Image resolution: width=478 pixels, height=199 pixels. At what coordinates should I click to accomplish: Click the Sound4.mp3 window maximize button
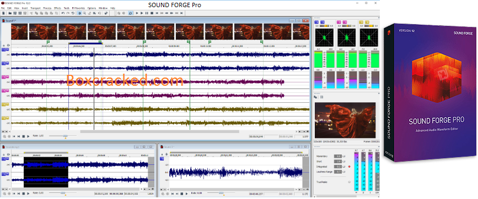click(x=144, y=147)
